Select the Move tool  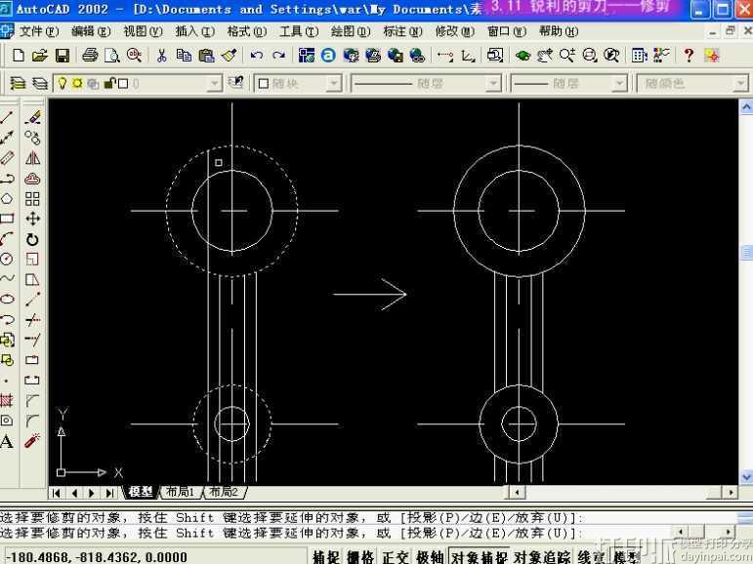click(32, 219)
